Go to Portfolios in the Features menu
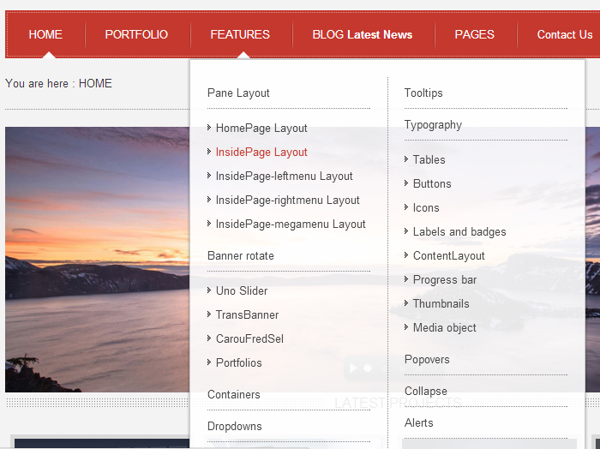This screenshot has width=600, height=449. point(239,363)
